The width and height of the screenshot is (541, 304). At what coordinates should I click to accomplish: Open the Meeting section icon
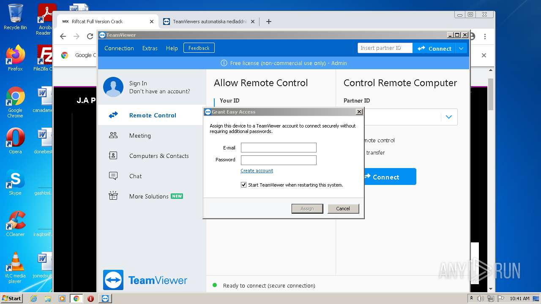point(113,136)
